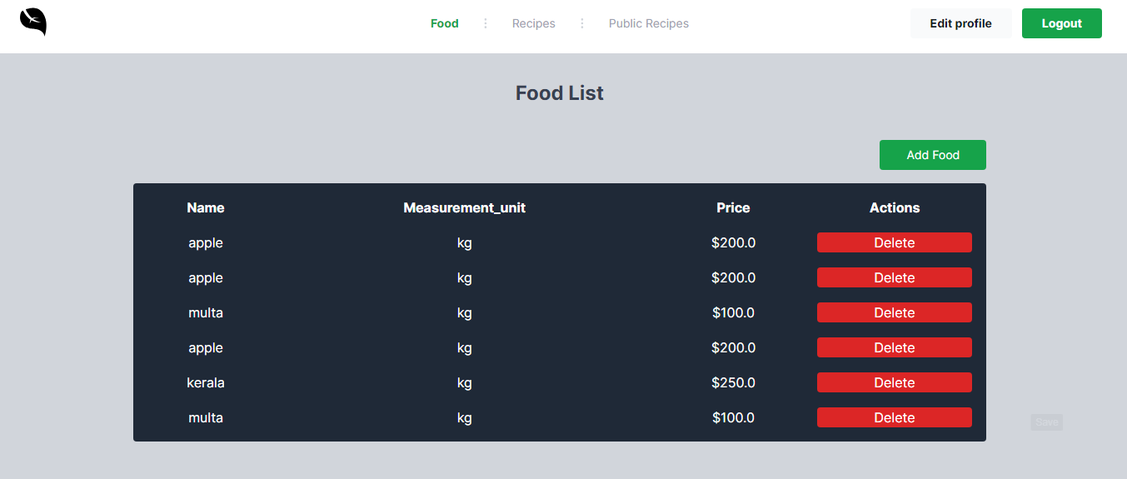Delete the first apple row
This screenshot has height=479, width=1127.
pyautogui.click(x=894, y=242)
